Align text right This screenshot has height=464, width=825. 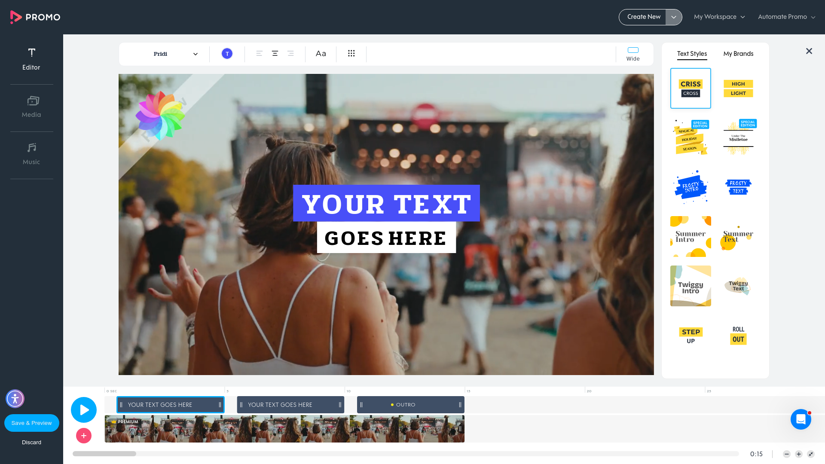click(x=290, y=54)
